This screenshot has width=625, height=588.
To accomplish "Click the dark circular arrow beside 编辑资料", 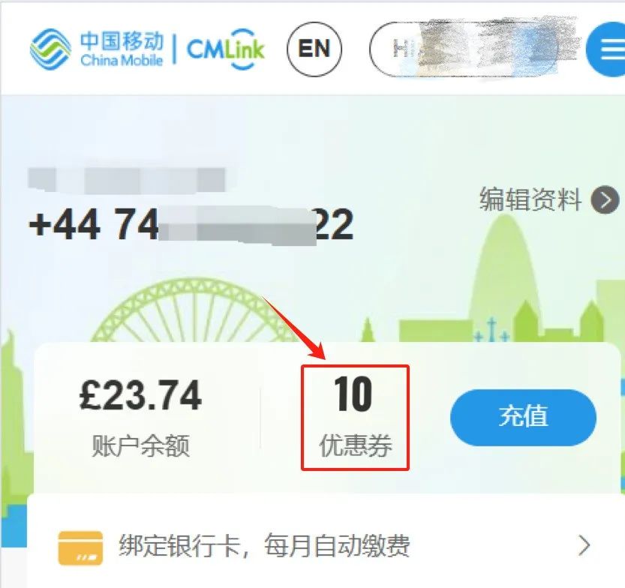I will click(605, 199).
